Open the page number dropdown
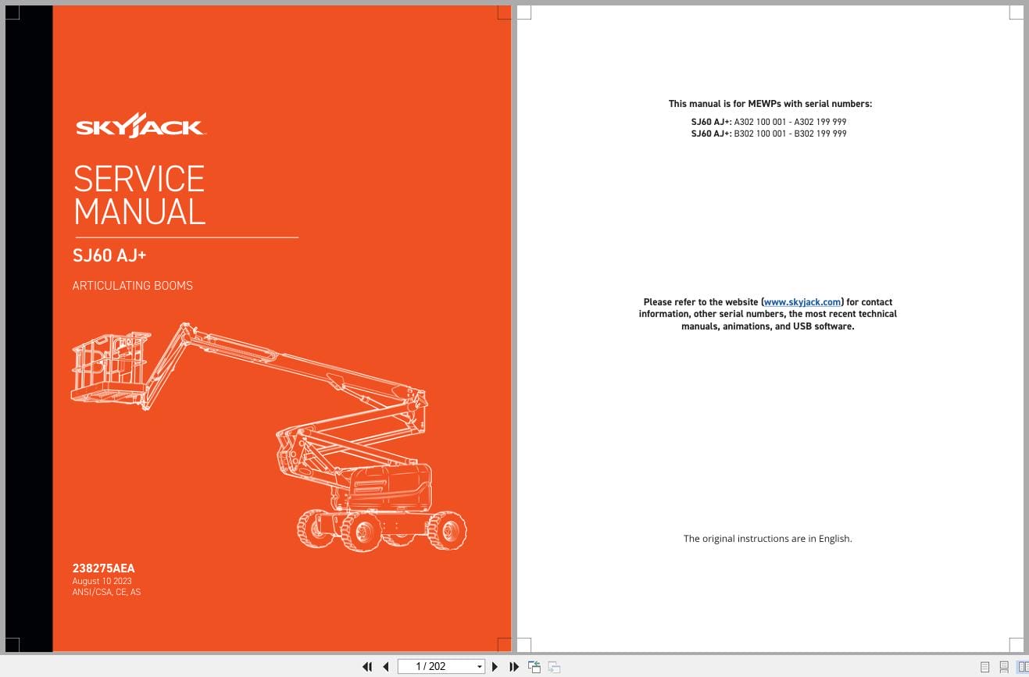 (x=480, y=667)
